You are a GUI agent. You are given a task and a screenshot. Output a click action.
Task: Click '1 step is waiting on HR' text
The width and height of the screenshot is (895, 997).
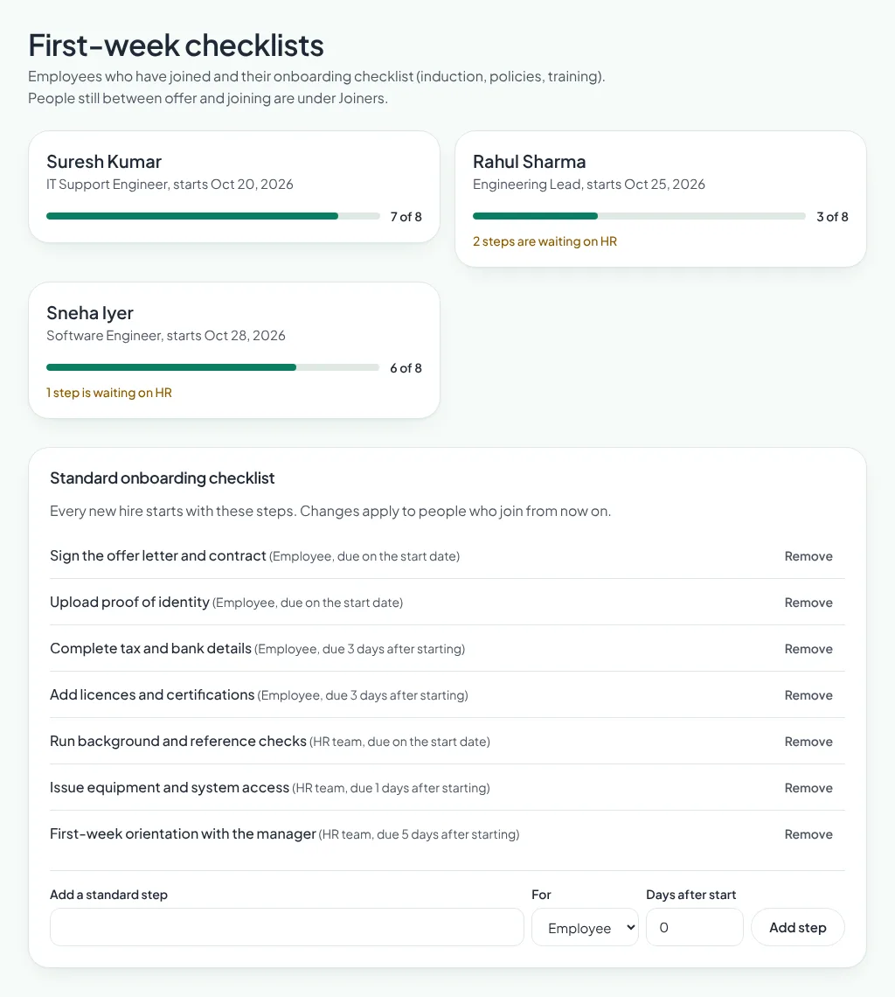point(109,393)
